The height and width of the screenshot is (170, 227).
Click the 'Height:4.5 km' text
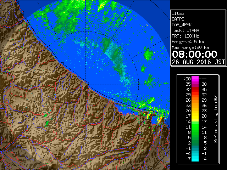188,42
